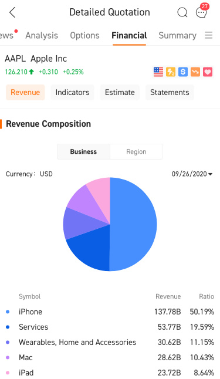220x379 pixels.
Task: Tap the pink heart favorite icon
Action: tap(208, 72)
